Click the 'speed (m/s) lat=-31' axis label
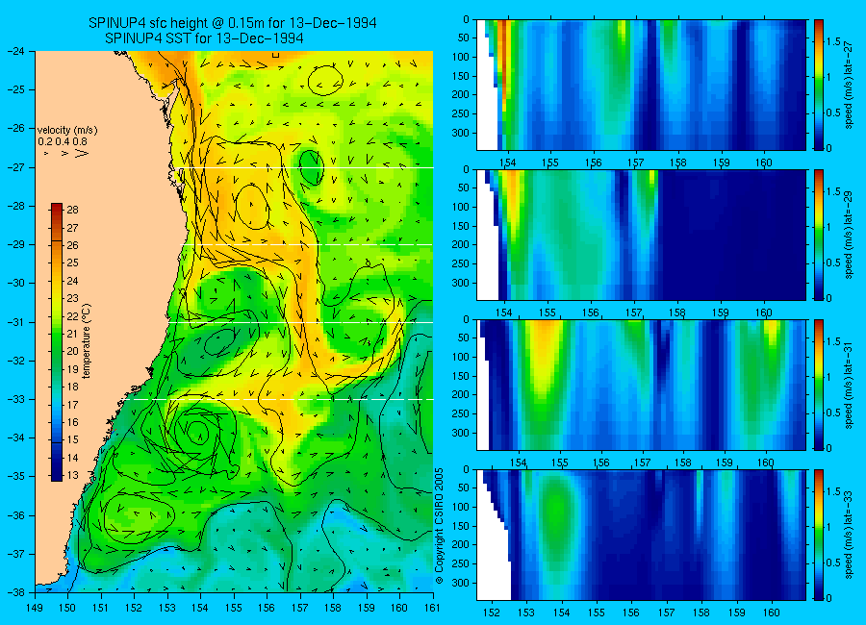 [x=849, y=385]
